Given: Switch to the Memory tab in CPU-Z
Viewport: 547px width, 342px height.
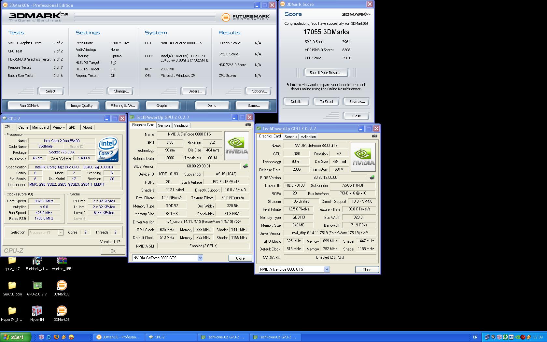Looking at the screenshot, I should [x=59, y=127].
